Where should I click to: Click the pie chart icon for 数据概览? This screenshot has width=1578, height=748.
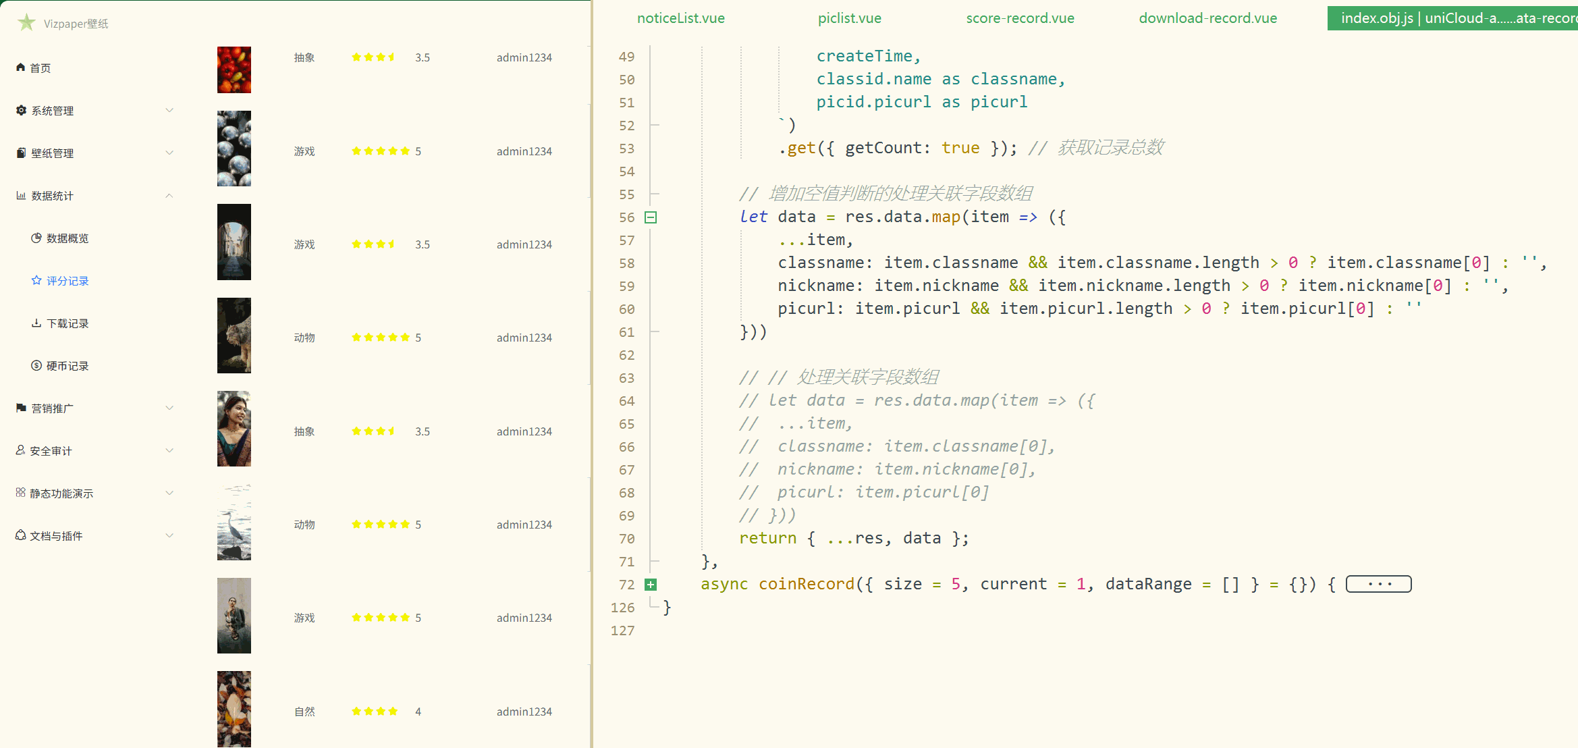coord(36,238)
